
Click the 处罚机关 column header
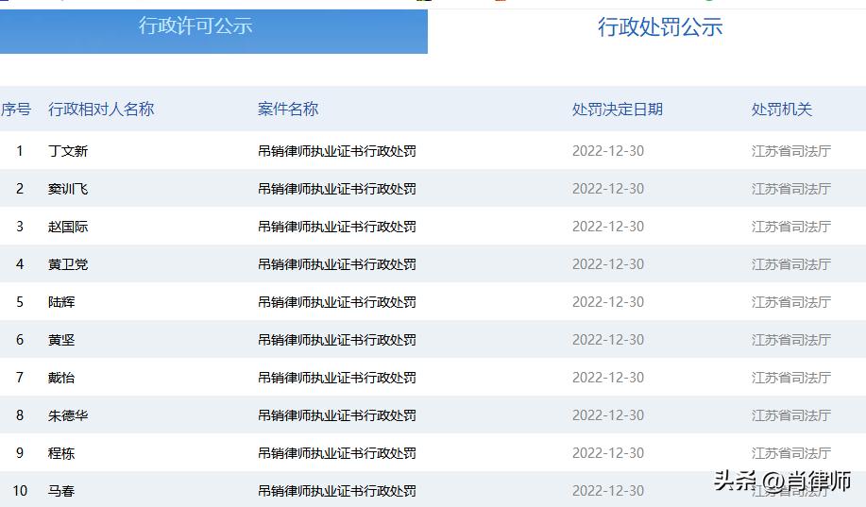[x=782, y=109]
